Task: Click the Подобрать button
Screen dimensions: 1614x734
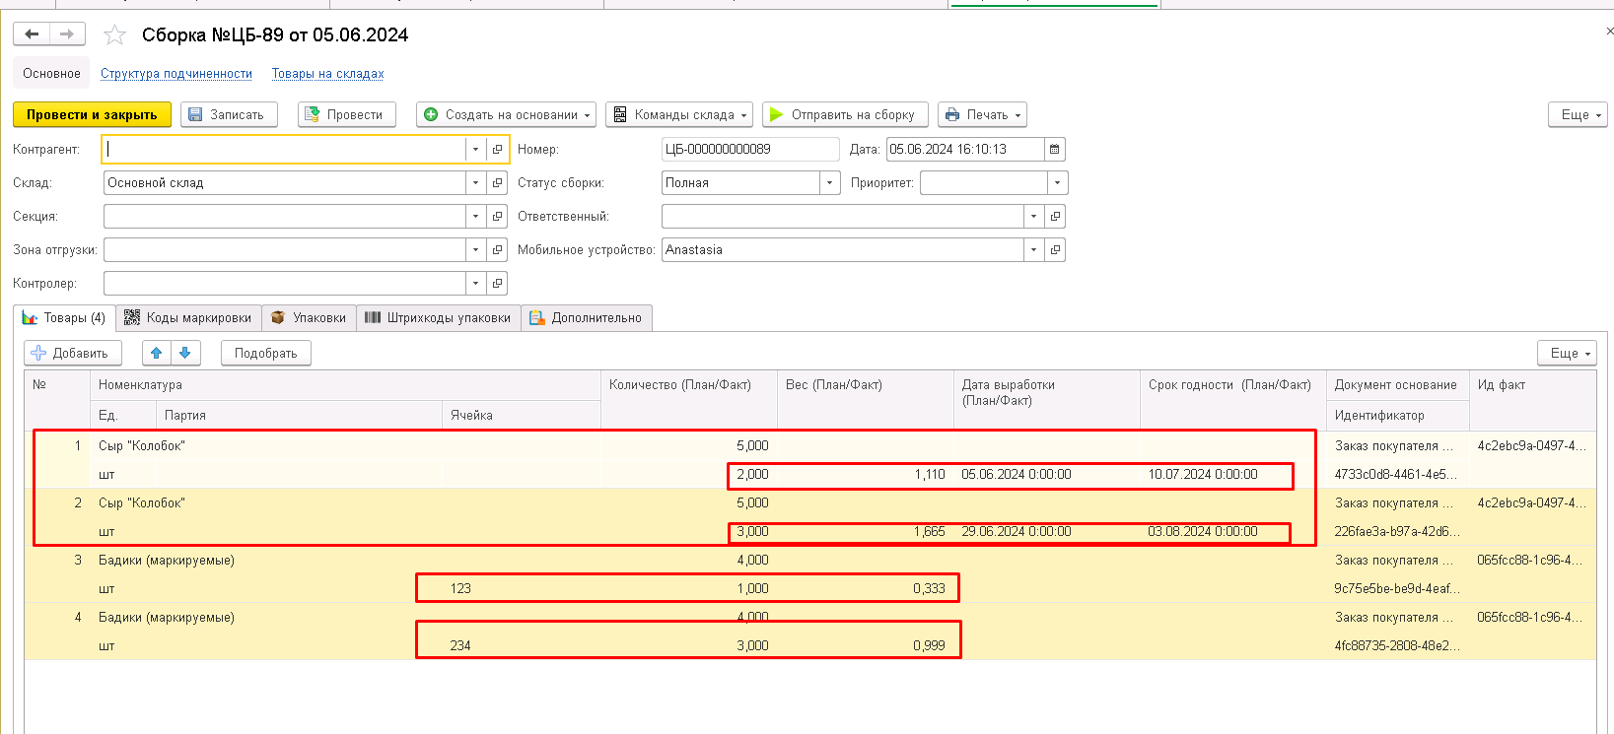Action: (x=266, y=353)
